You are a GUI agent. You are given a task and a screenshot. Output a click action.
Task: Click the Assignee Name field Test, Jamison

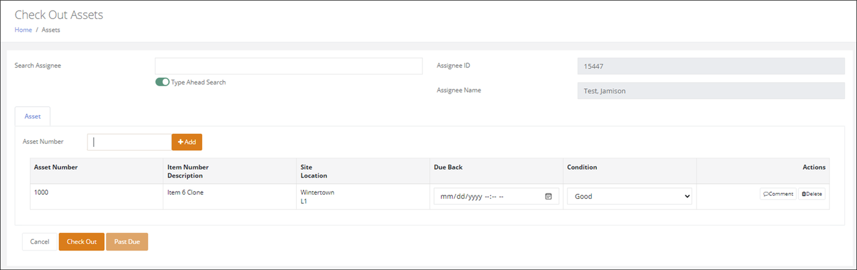(x=711, y=91)
